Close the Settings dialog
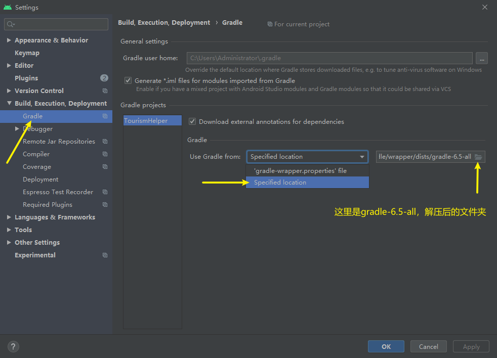This screenshot has width=497, height=358. click(x=485, y=7)
